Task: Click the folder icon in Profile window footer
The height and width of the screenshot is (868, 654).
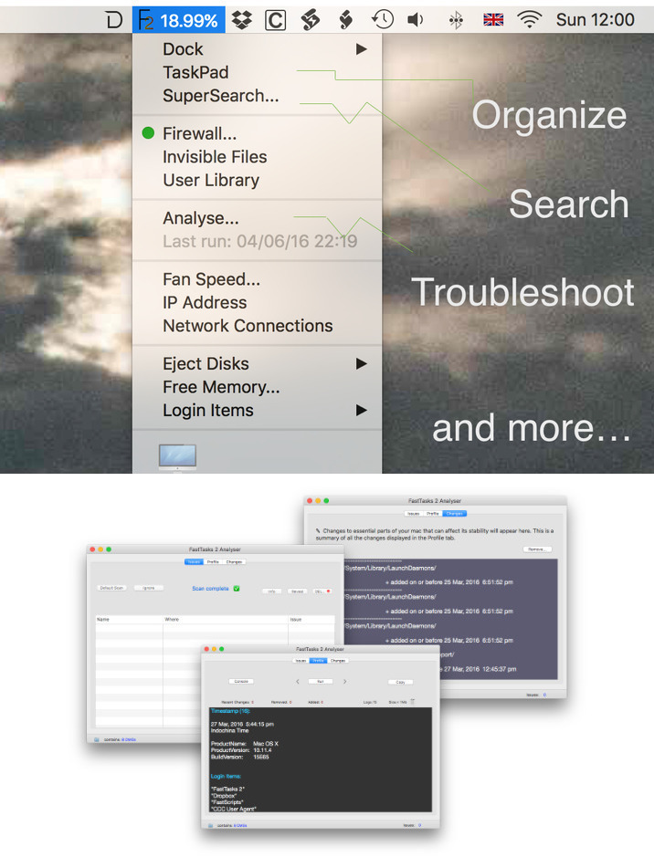Action: [x=210, y=825]
